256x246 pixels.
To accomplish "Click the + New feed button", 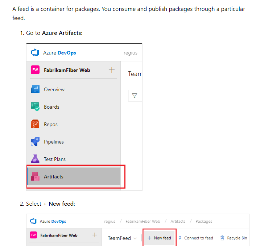I will click(x=159, y=238).
